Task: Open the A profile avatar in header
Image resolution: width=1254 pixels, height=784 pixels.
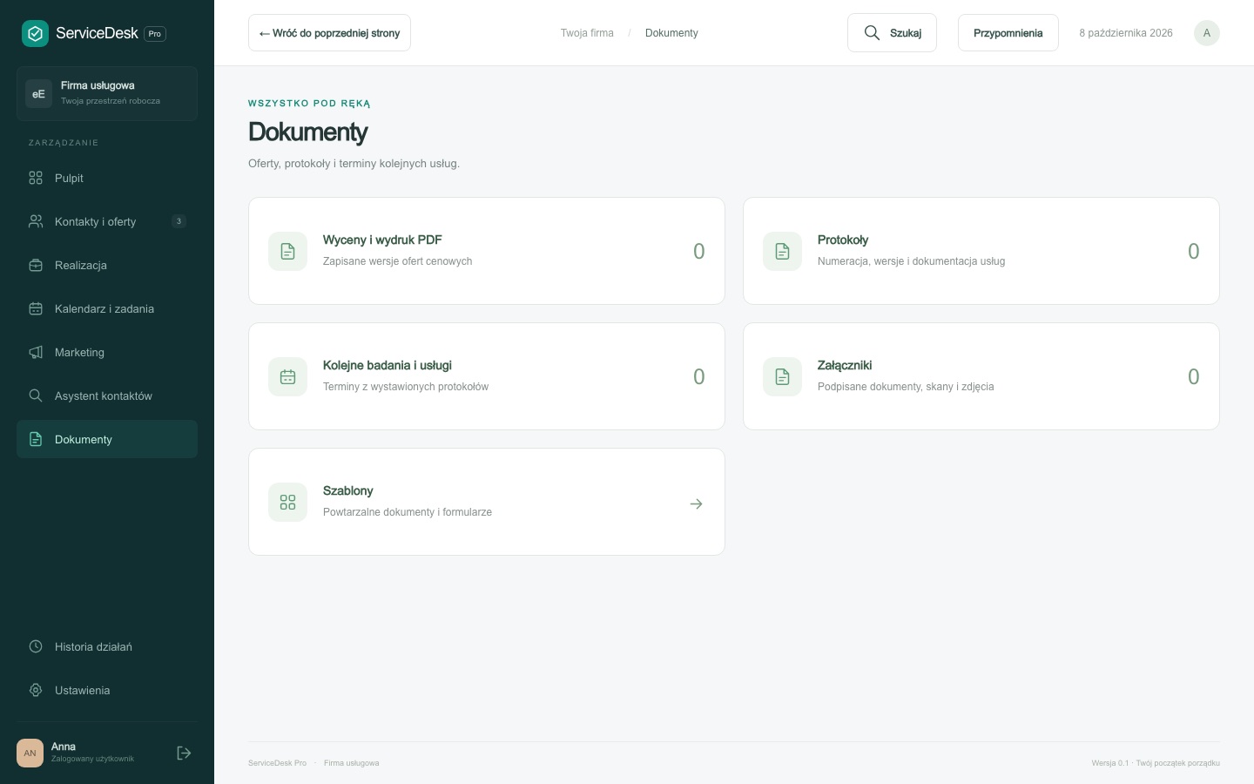Action: [1206, 33]
